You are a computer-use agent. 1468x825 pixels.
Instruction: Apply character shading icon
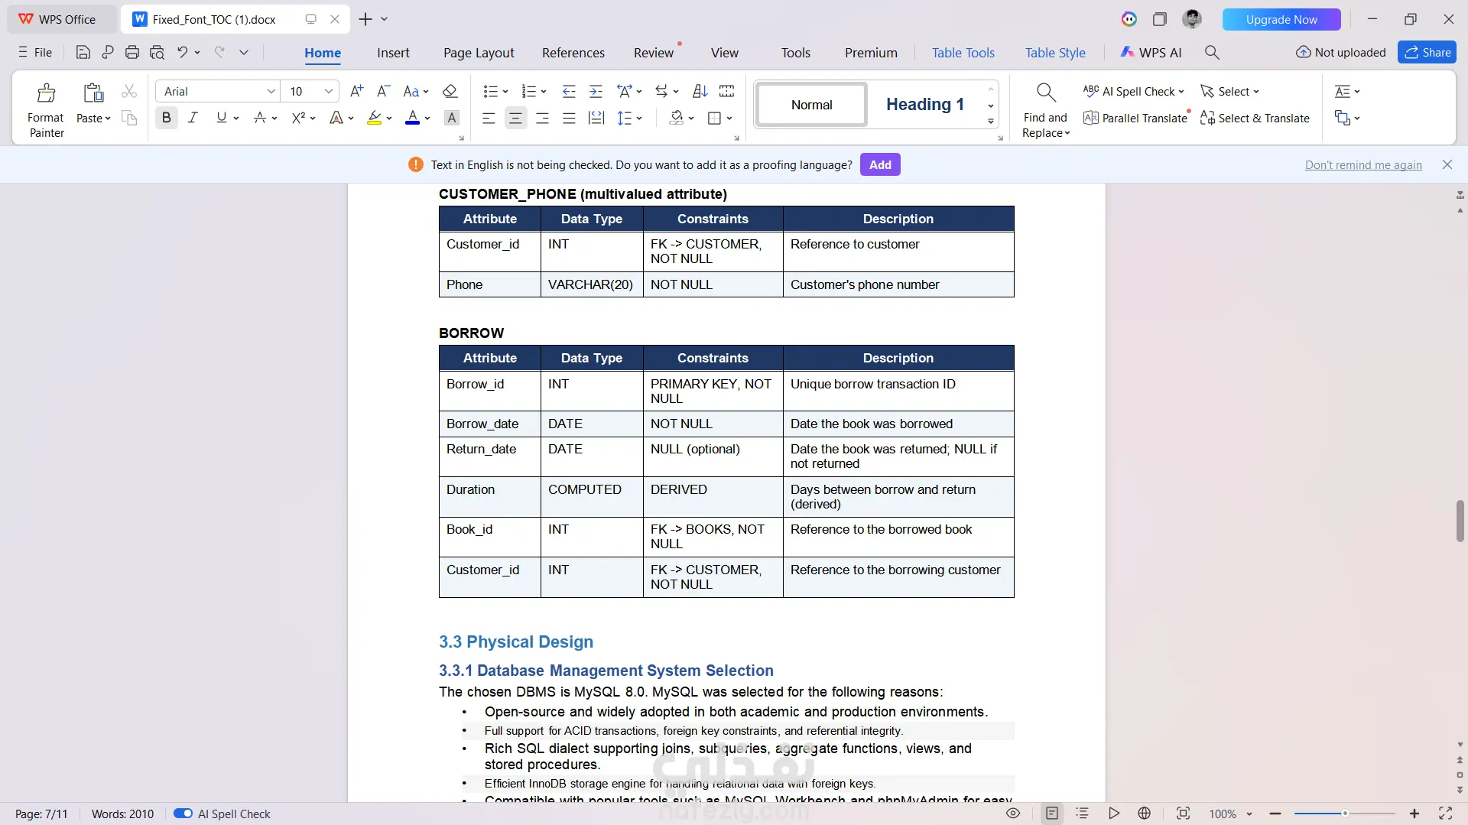[452, 118]
